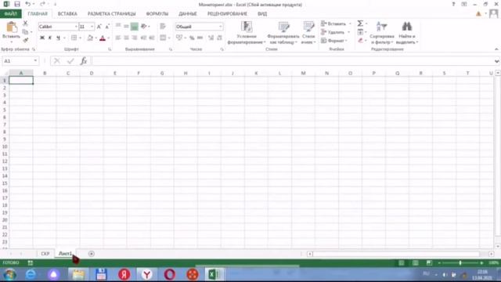The width and height of the screenshot is (501, 282).
Task: Switch to the ВСТАВКА tab
Action: coord(67,14)
